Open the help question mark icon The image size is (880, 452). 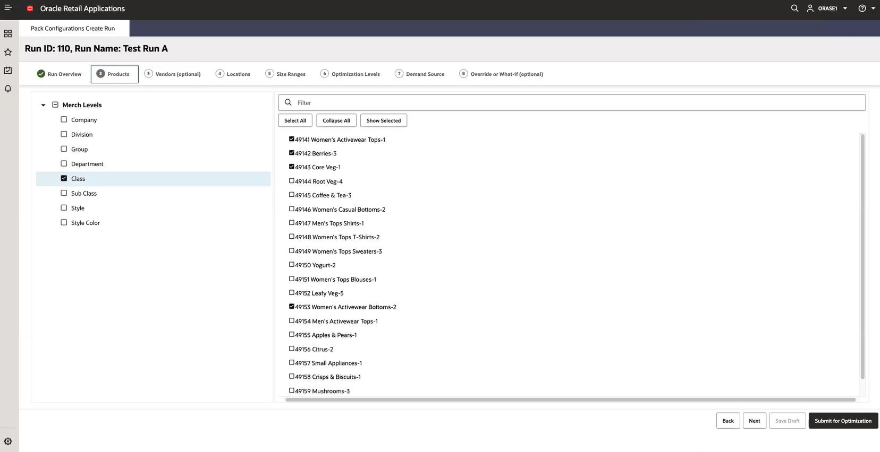click(862, 8)
